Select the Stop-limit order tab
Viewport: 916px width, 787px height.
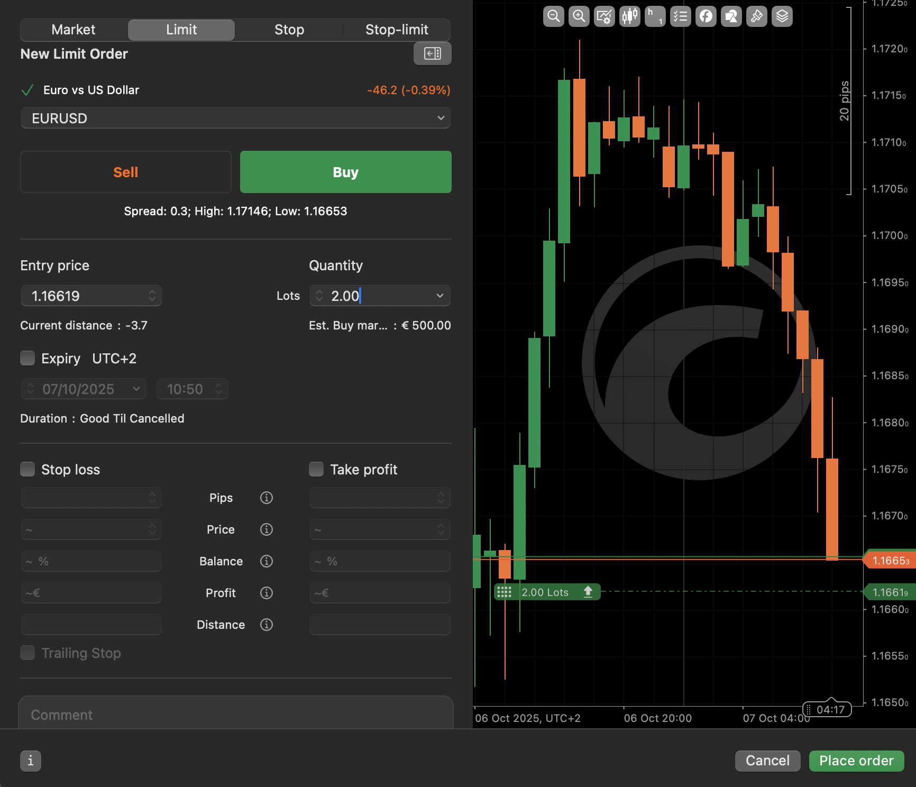coord(396,30)
